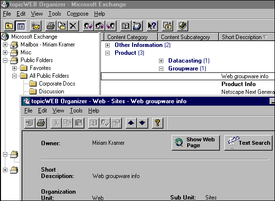This screenshot has height=201, width=275.
Task: Collapse the Product category
Action: click(x=107, y=53)
